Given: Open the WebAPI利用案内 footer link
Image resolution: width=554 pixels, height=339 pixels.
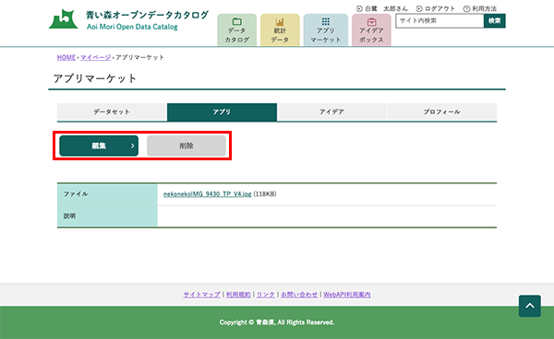Looking at the screenshot, I should pyautogui.click(x=347, y=295).
